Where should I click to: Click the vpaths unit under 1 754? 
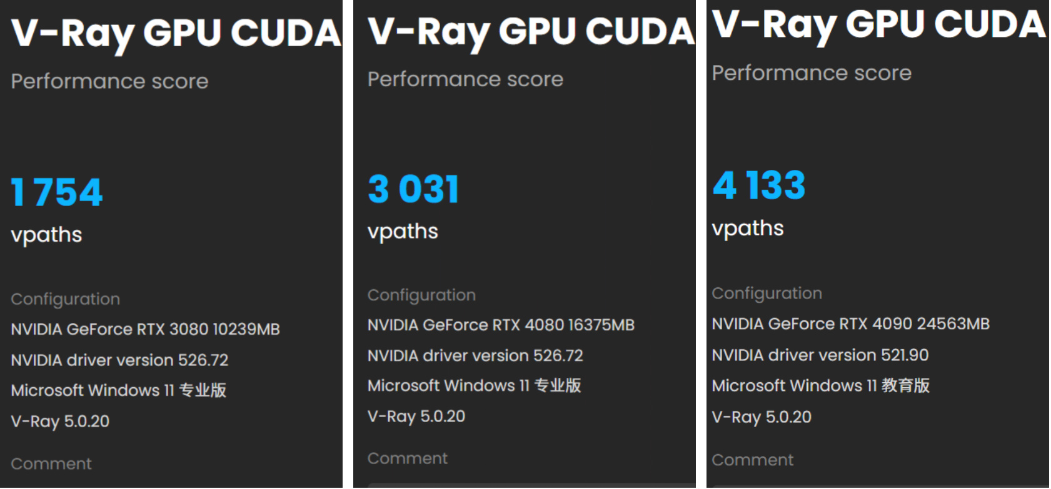[46, 235]
